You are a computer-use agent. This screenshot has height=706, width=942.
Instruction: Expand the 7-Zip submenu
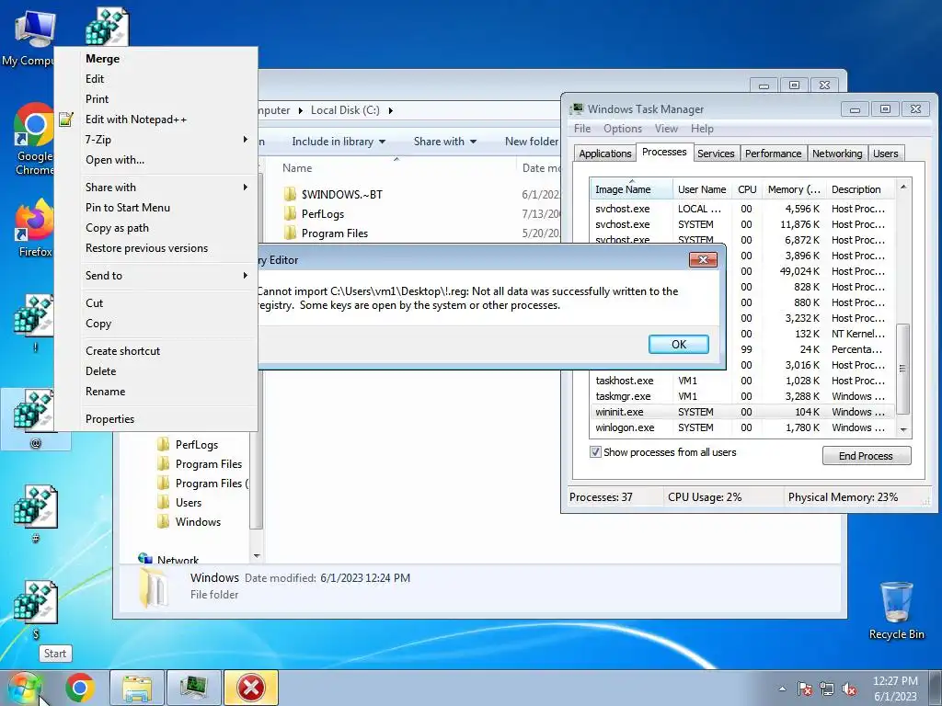245,140
